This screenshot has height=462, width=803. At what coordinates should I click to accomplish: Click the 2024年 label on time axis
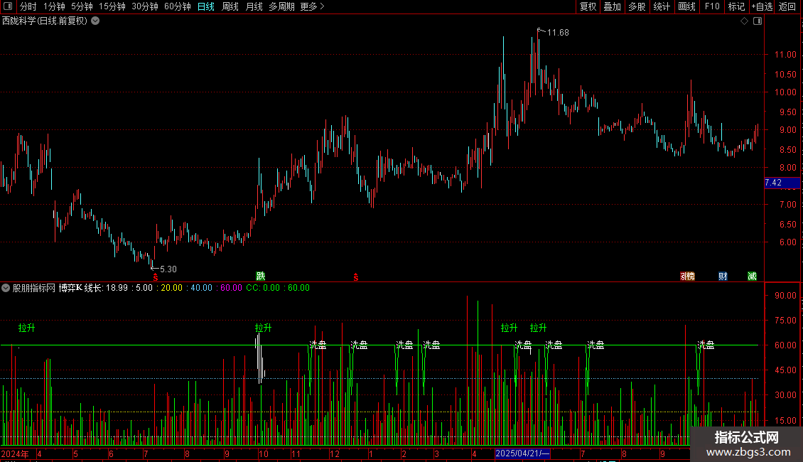(15, 453)
